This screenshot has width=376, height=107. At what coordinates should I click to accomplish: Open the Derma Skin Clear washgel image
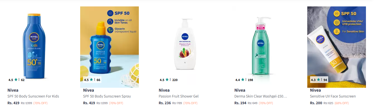[261, 47]
